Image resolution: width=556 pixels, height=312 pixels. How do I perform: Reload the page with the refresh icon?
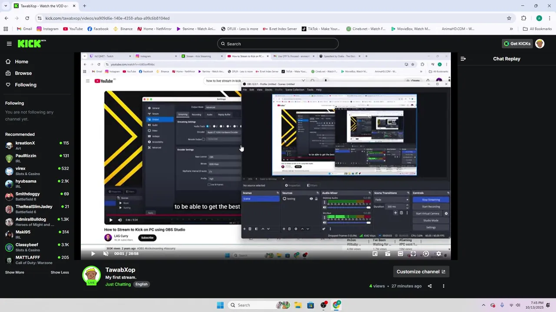[27, 18]
